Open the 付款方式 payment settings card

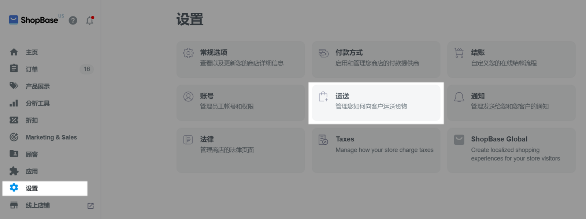click(376, 59)
